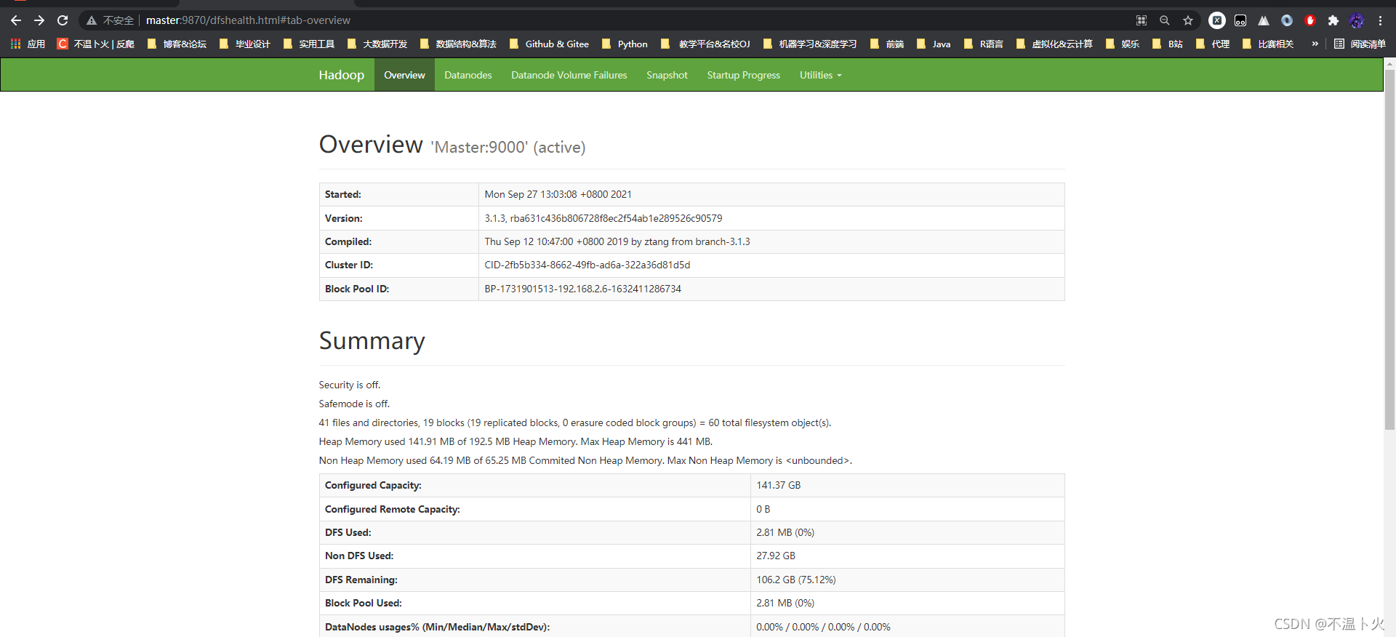Open the Startup Progress tab
Screen dimensions: 1396x637
pyautogui.click(x=743, y=75)
